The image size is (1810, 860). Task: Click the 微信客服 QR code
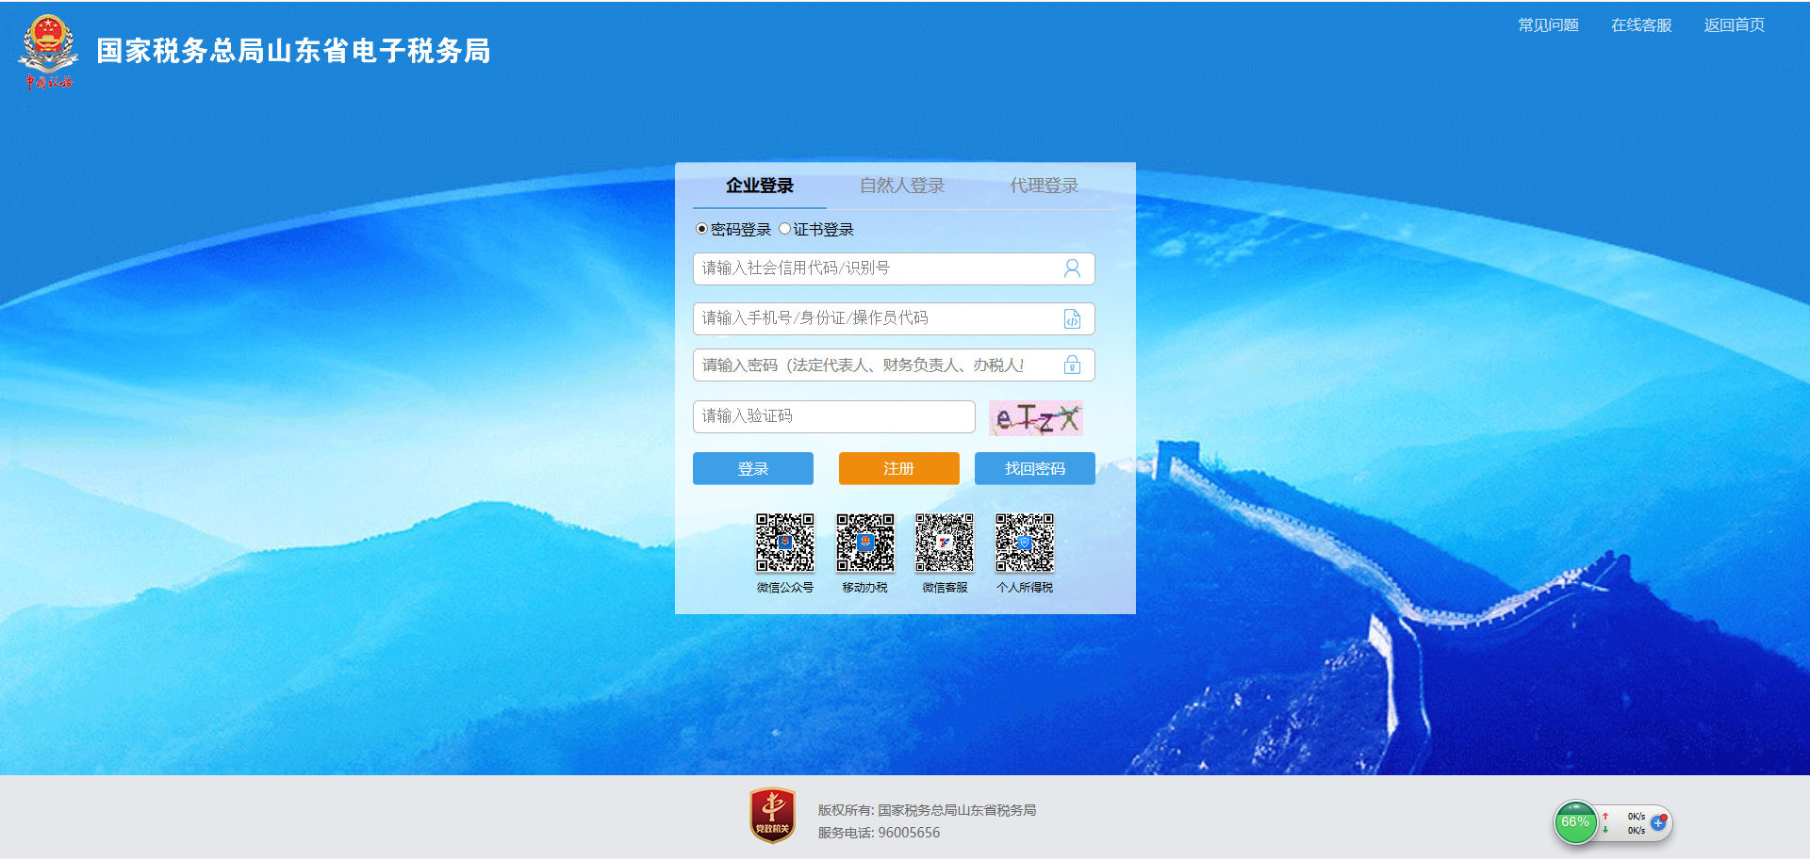(945, 543)
